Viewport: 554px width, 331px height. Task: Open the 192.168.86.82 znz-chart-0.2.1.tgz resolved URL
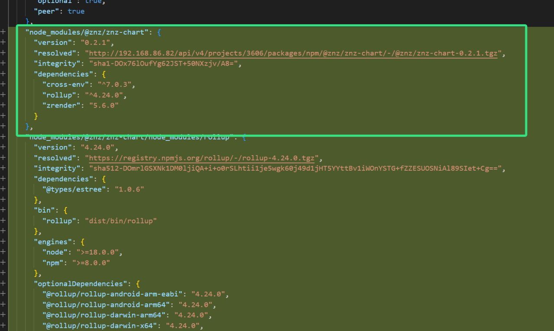pyautogui.click(x=293, y=53)
